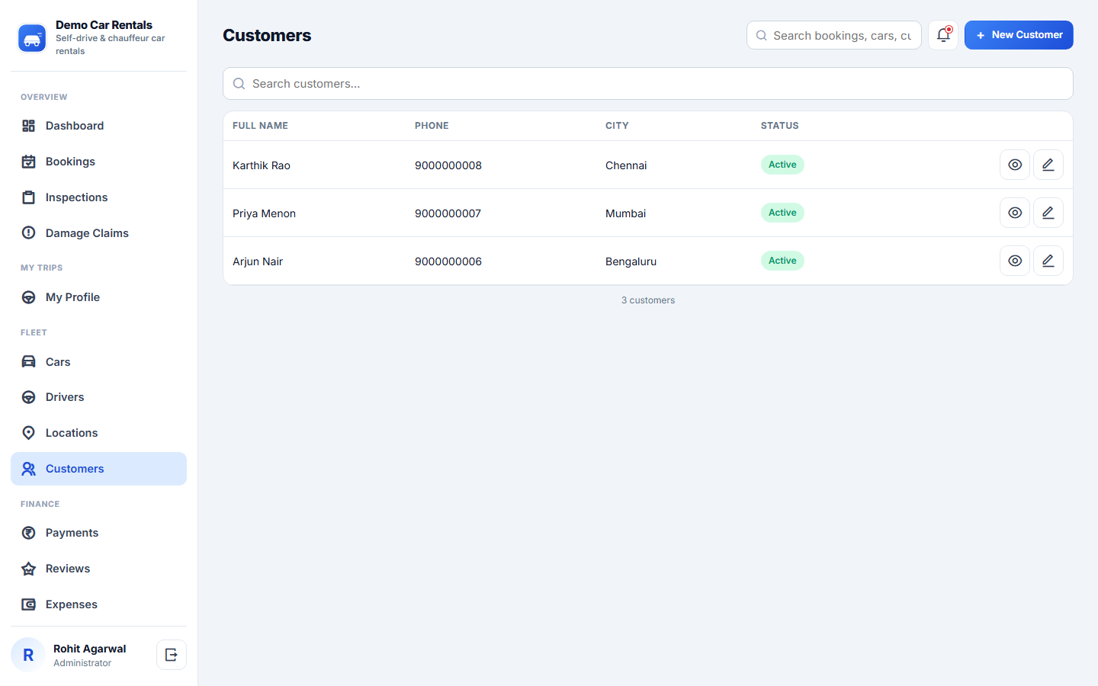Edit Karthik Rao's record
Viewport: 1098px width, 686px height.
pyautogui.click(x=1048, y=165)
